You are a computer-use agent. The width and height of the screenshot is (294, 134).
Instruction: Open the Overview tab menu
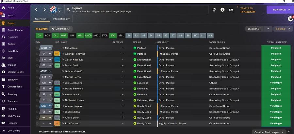pyautogui.click(x=42, y=19)
